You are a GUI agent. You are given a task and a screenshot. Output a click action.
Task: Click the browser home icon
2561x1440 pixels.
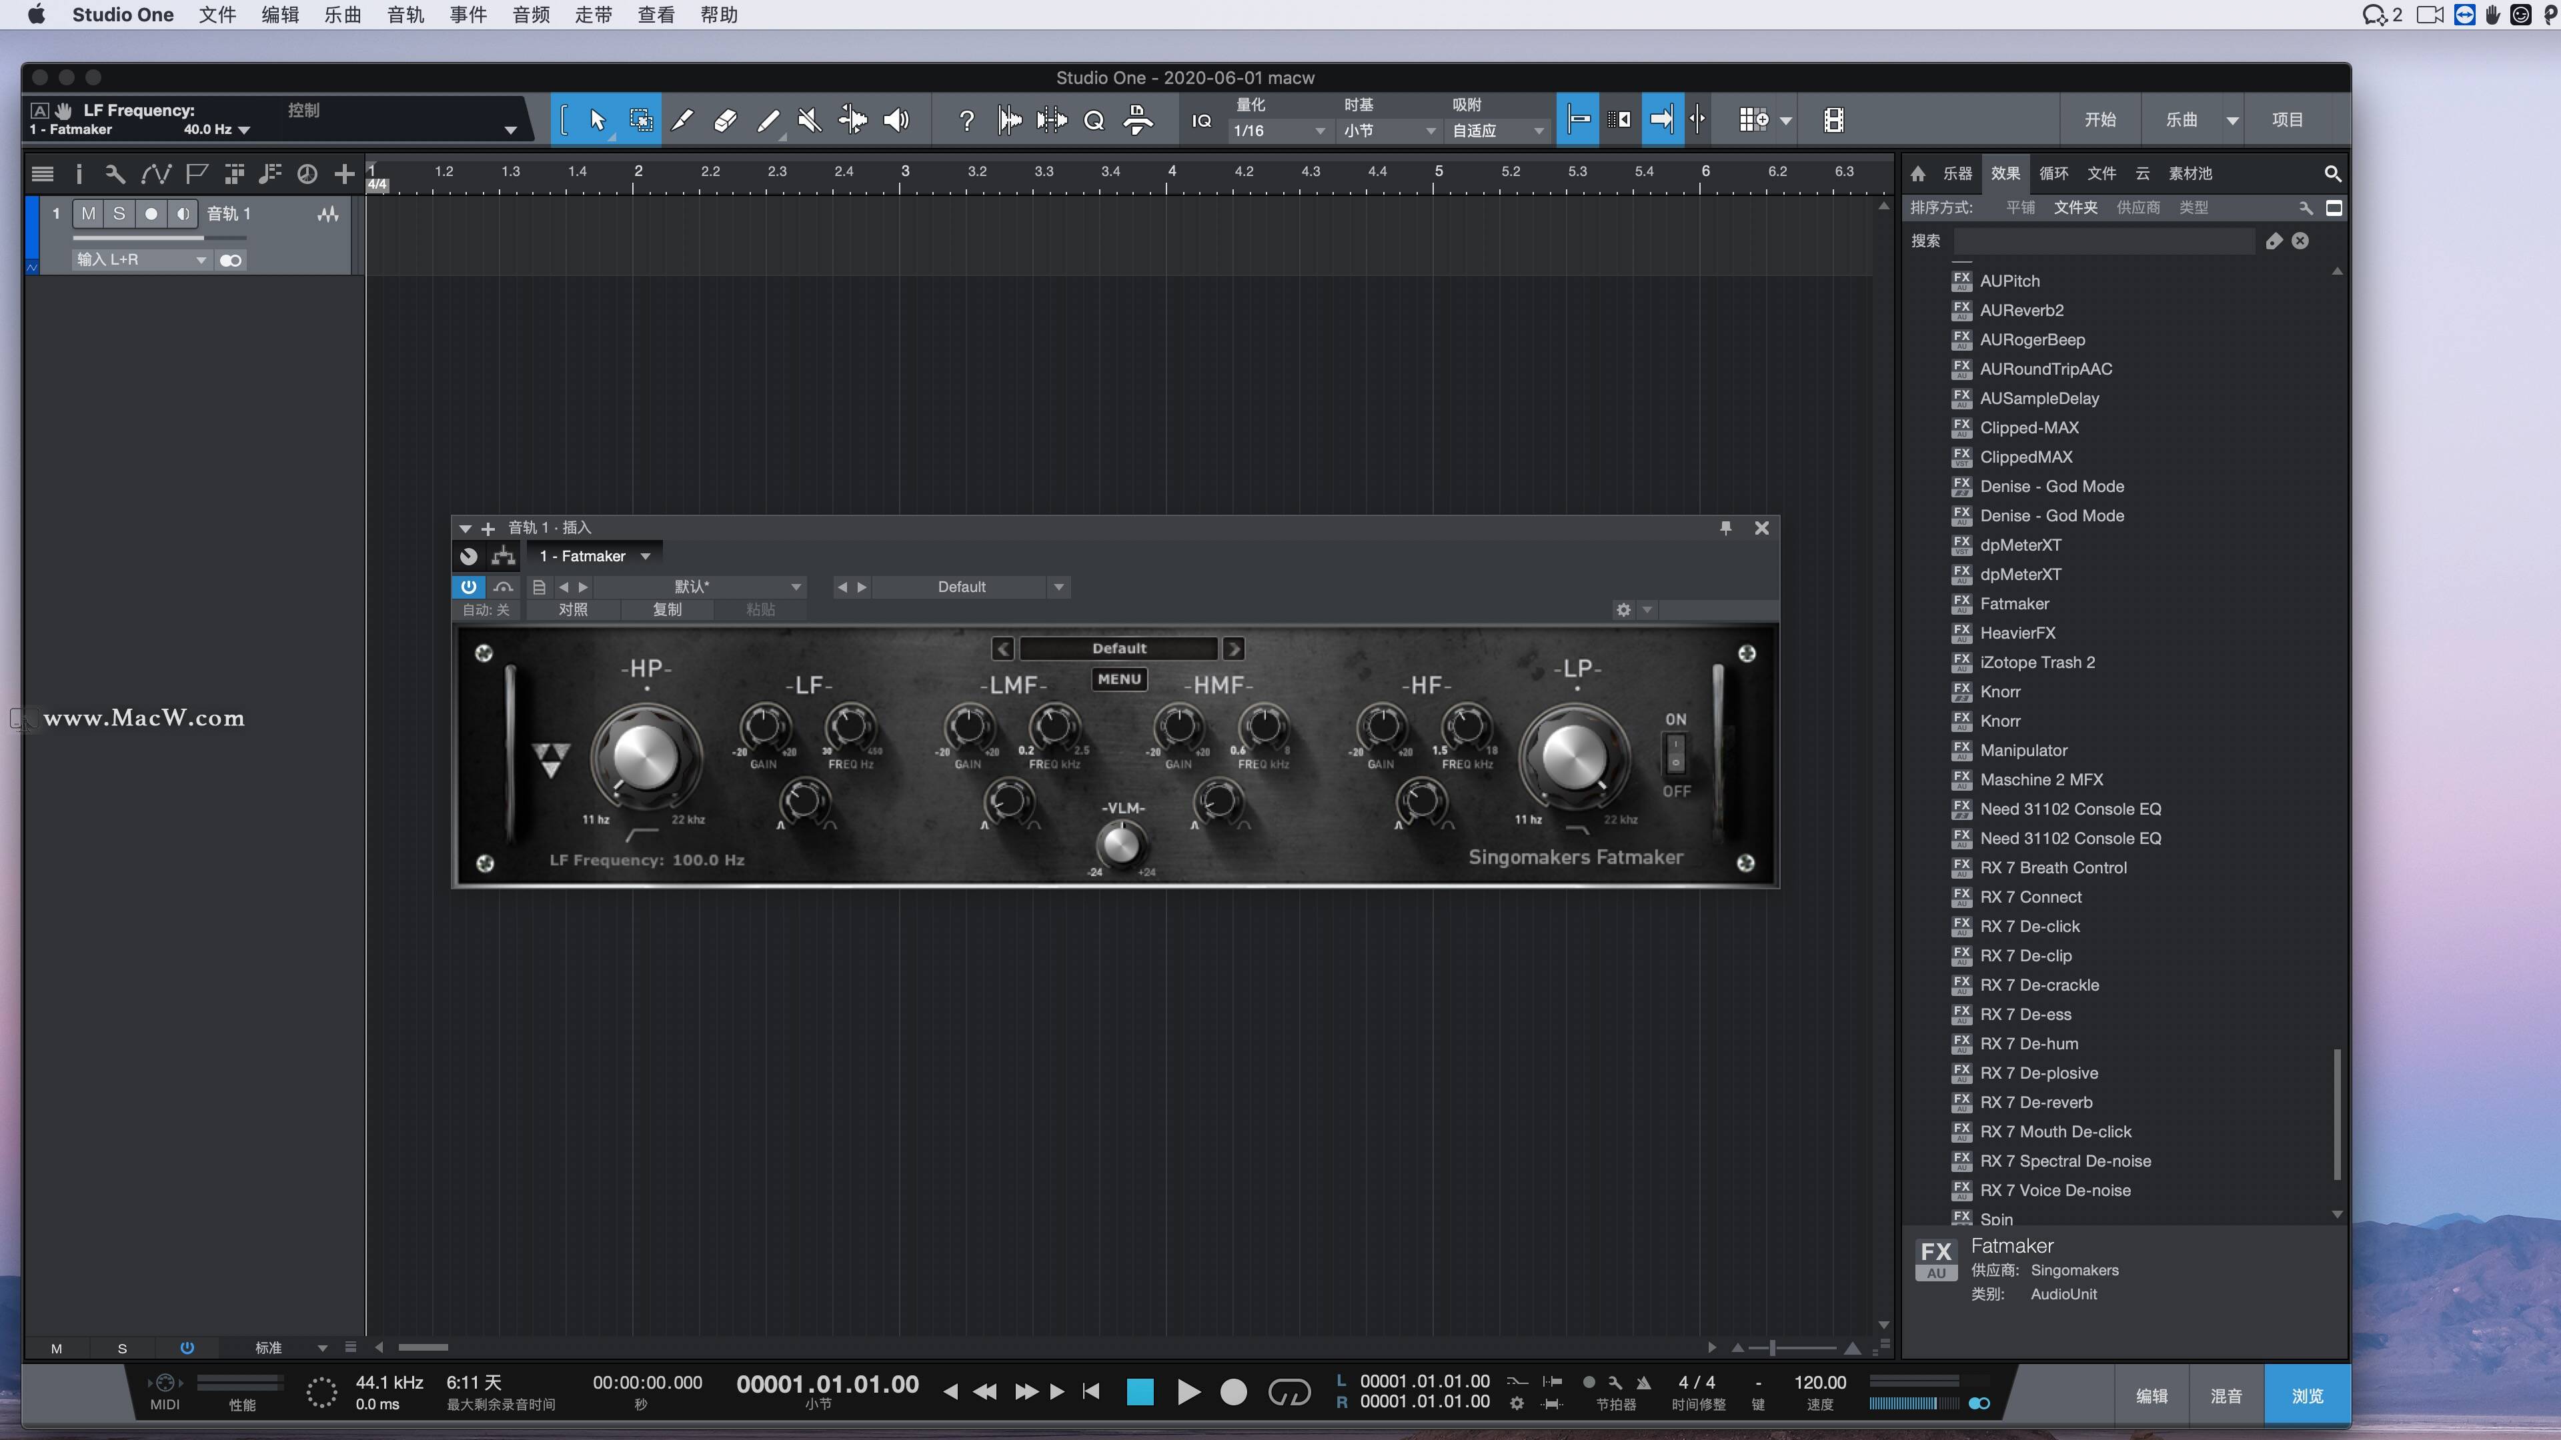tap(1918, 174)
